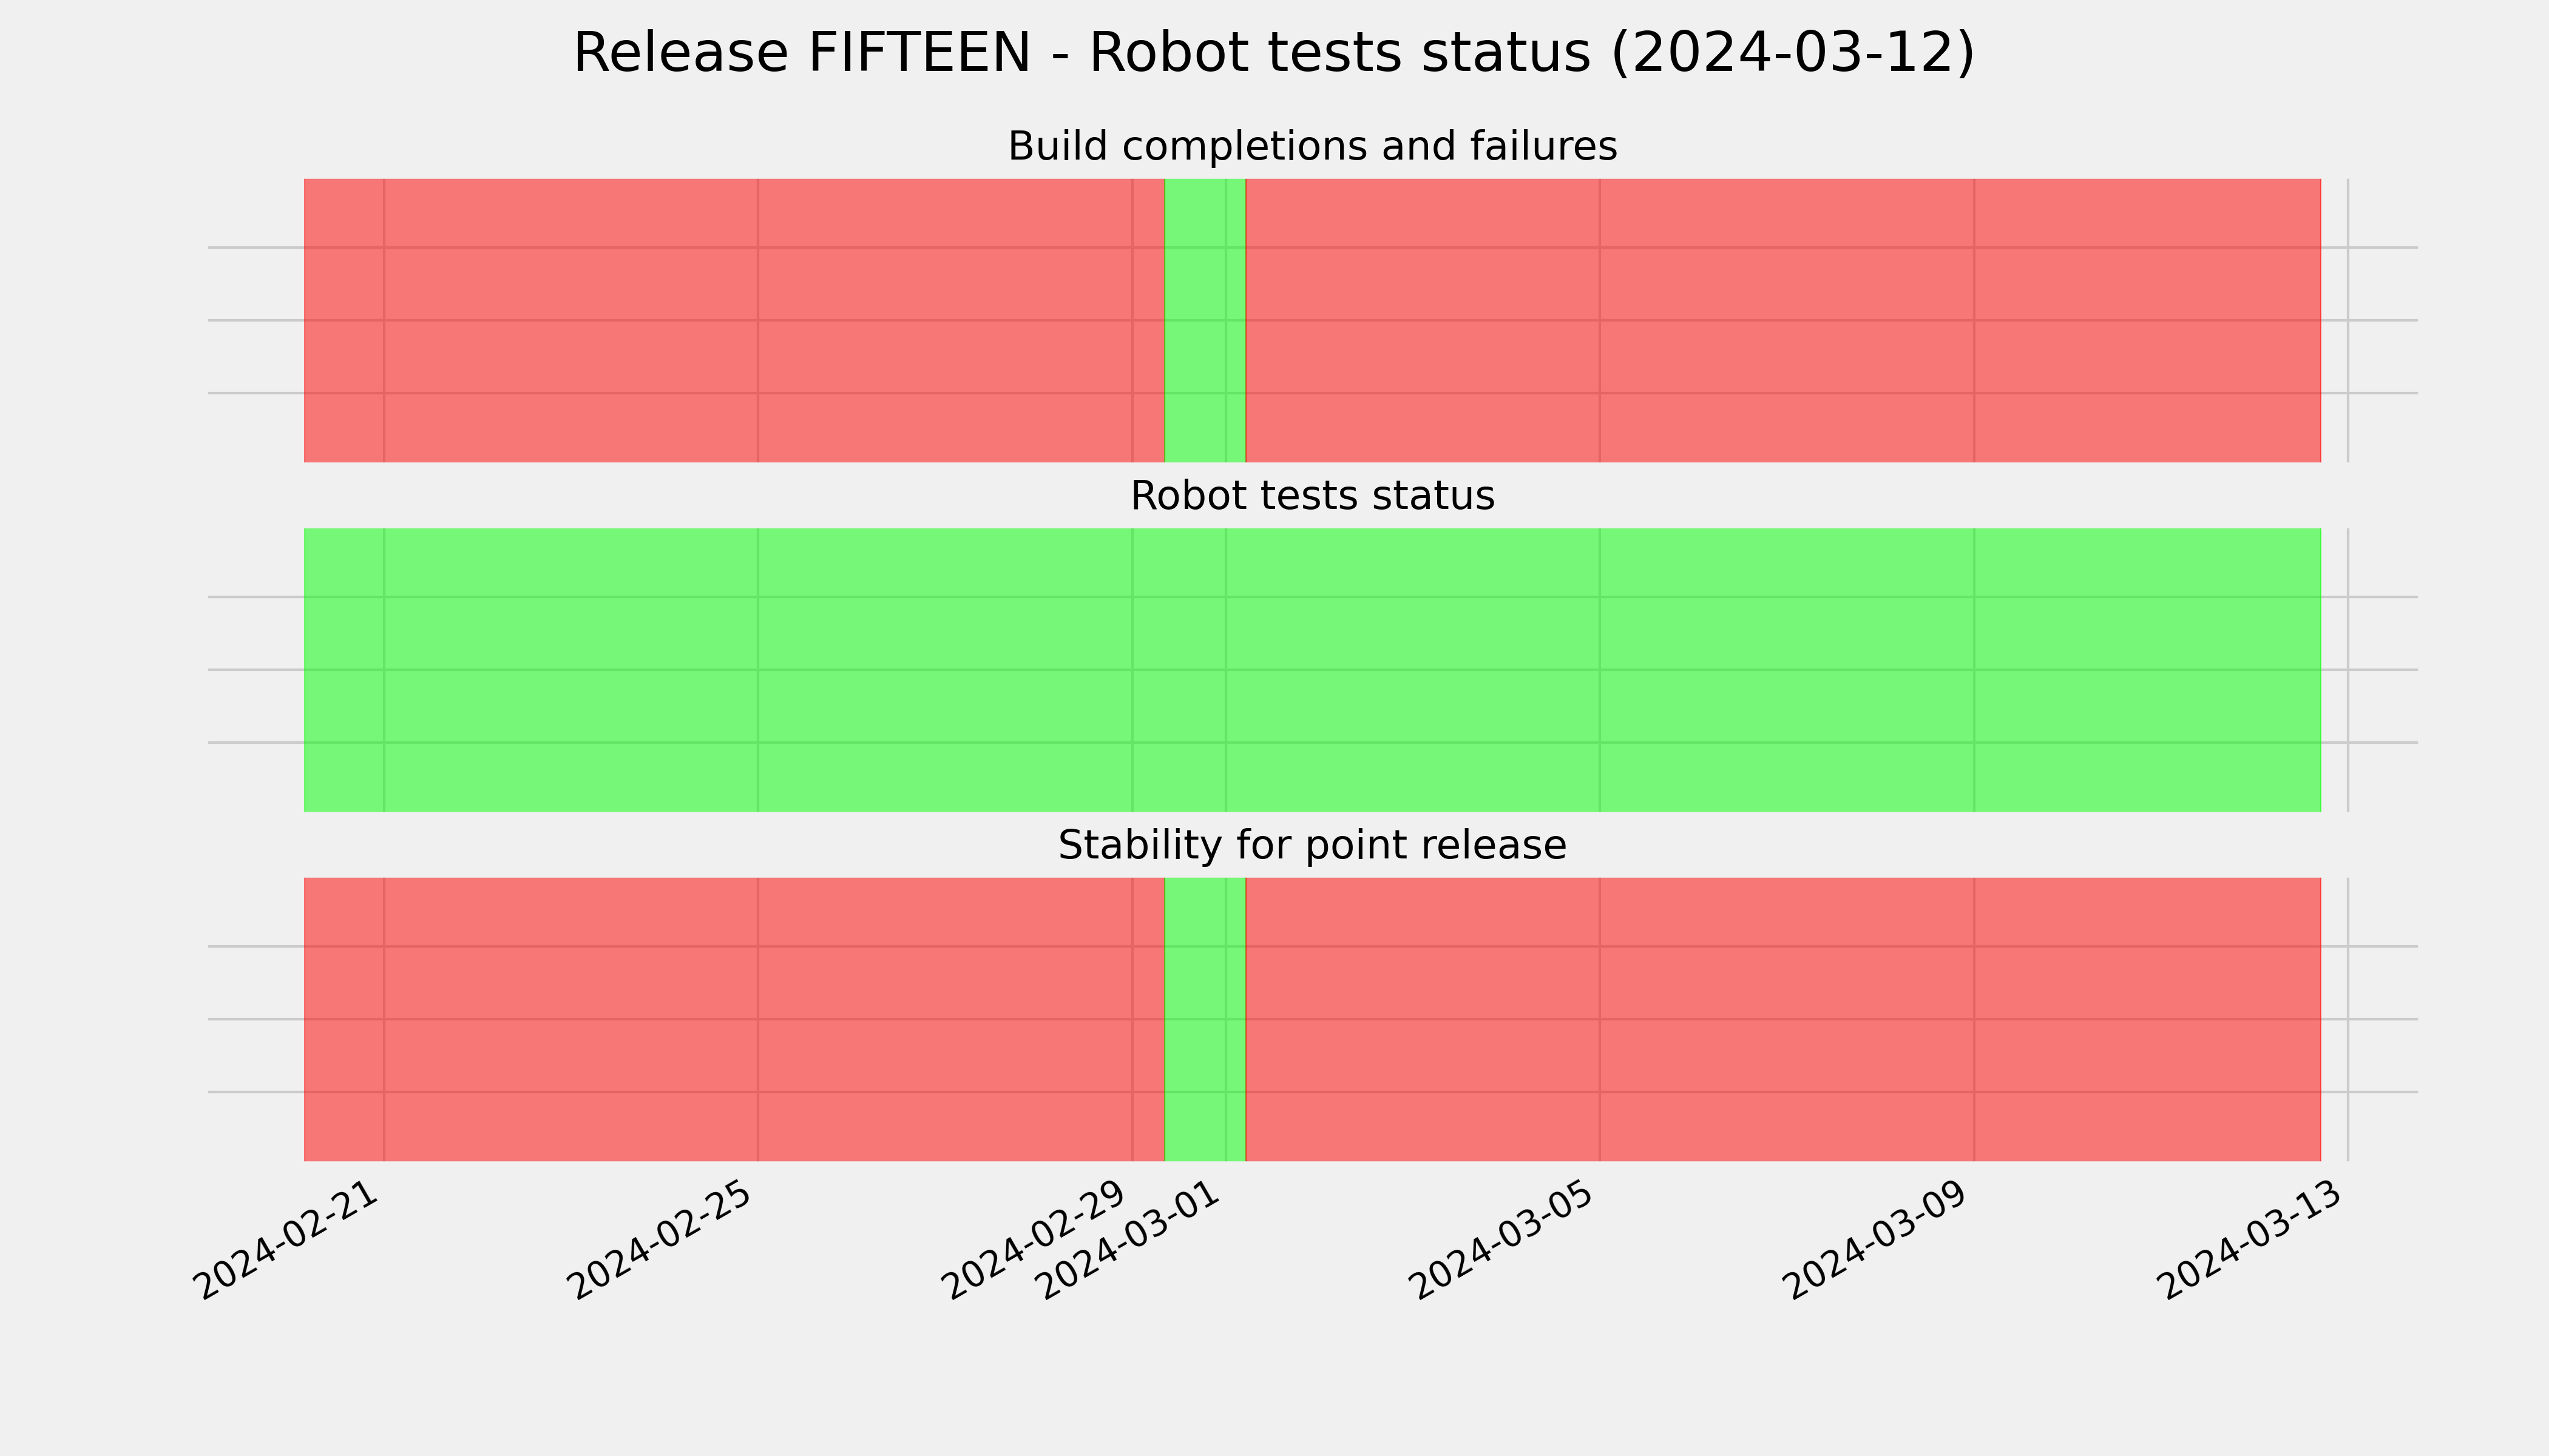Click the green band in Build completions chart
Viewport: 2549px width, 1456px height.
point(1205,320)
